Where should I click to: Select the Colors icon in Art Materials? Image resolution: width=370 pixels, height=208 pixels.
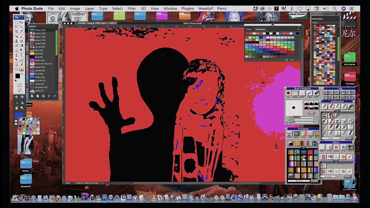(x=290, y=133)
